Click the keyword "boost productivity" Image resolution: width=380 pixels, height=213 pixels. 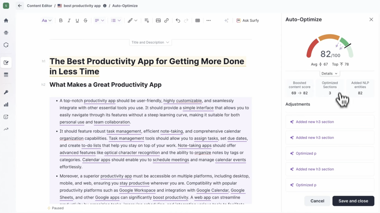point(171,197)
